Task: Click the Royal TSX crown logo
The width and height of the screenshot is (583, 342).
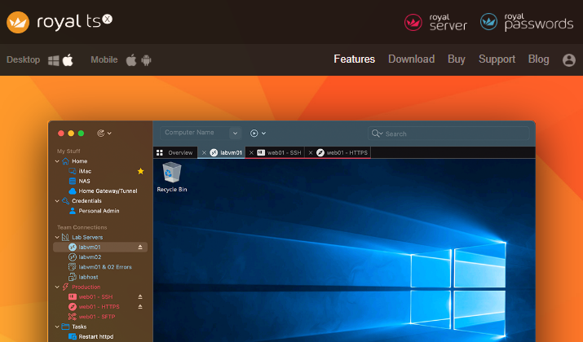Action: (18, 22)
